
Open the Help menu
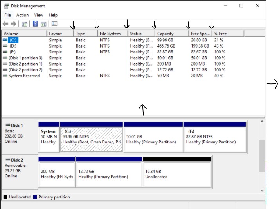[53, 15]
